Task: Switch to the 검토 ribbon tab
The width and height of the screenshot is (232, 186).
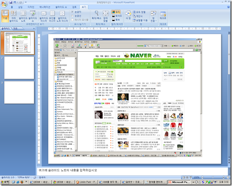Action: point(74,7)
